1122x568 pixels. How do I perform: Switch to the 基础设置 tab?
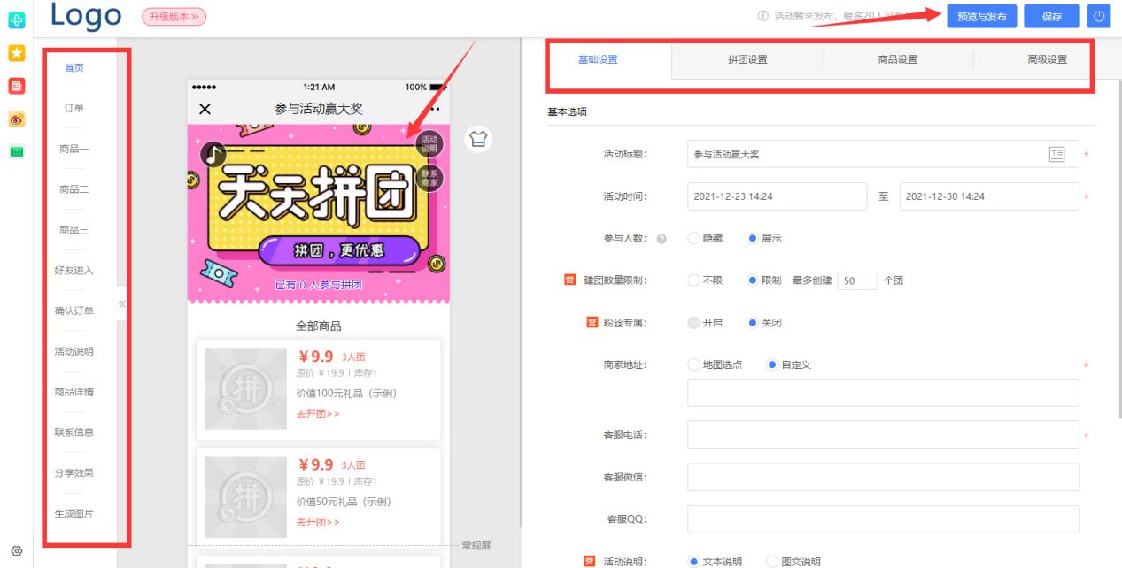(x=598, y=60)
